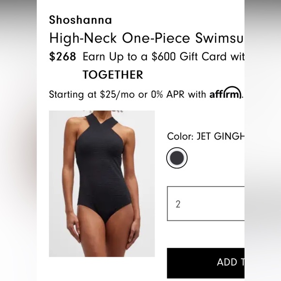
Task: Click the word Swimsuit in the product name
Action: coord(219,38)
